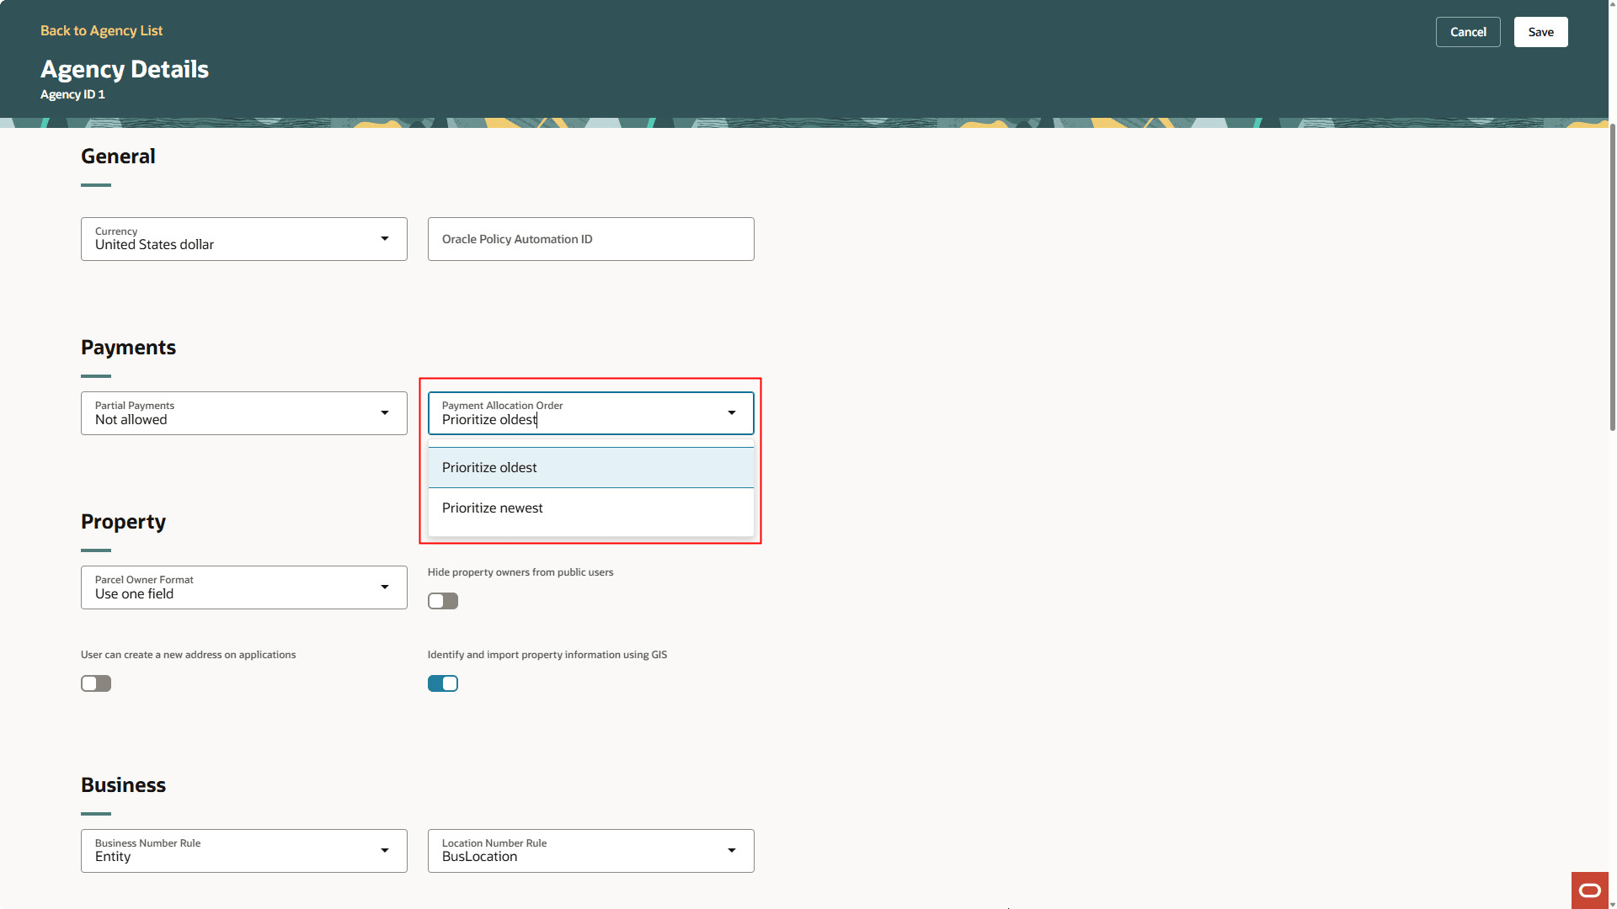Open the Currency dropdown
This screenshot has height=909, width=1617.
click(x=243, y=238)
